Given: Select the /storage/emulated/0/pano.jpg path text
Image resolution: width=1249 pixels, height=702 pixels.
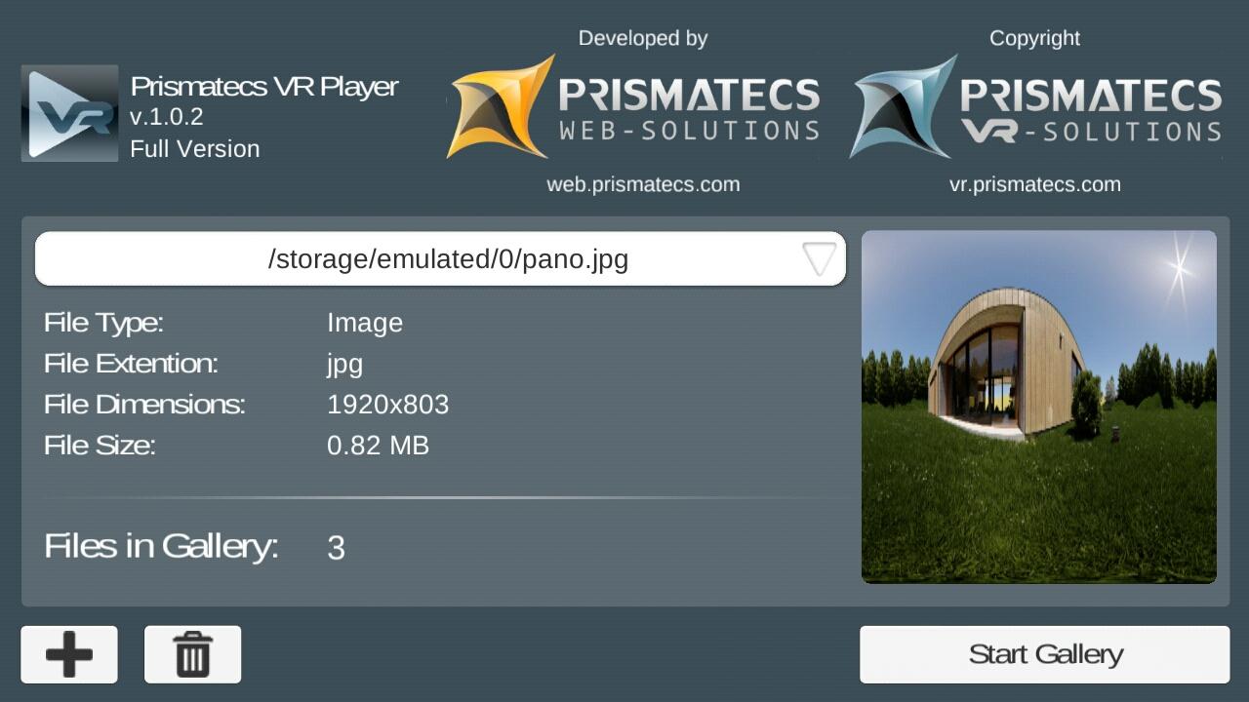Looking at the screenshot, I should (448, 259).
